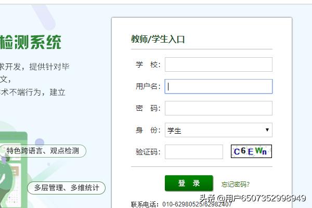Click the 密码: field label
The height and width of the screenshot is (208, 312).
(148, 108)
